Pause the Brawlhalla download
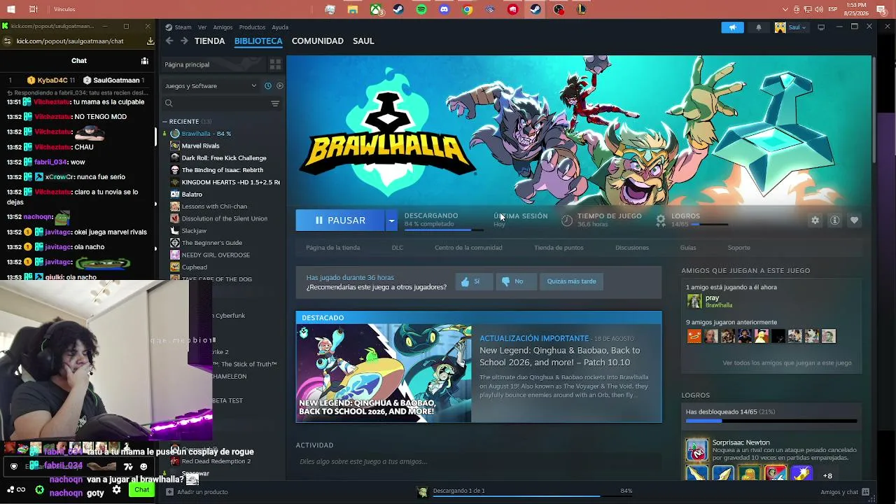896x504 pixels. (339, 220)
